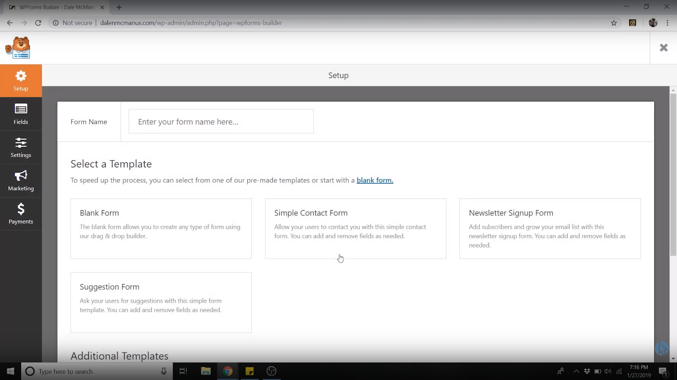The height and width of the screenshot is (380, 677).
Task: Focus the Form Name input field
Action: (221, 122)
